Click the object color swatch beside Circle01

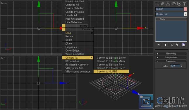tap(185, 9)
